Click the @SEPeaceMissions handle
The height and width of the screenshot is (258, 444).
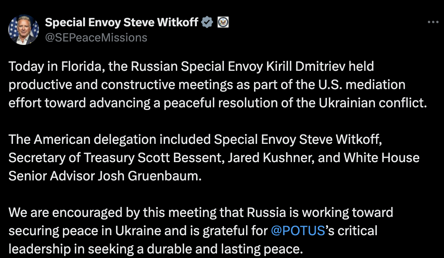pos(96,37)
